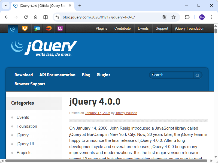The height and width of the screenshot is (163, 218).
Task: Click the jQuery project icon in the top bar
Action: click(x=13, y=29)
